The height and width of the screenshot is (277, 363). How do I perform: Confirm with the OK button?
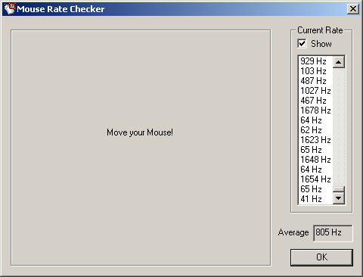pos(321,257)
